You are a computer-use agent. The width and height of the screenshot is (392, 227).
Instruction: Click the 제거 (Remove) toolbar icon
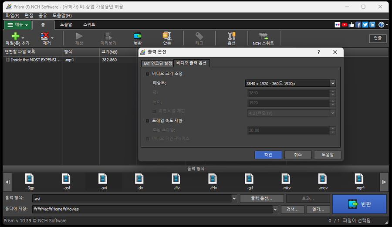click(45, 36)
